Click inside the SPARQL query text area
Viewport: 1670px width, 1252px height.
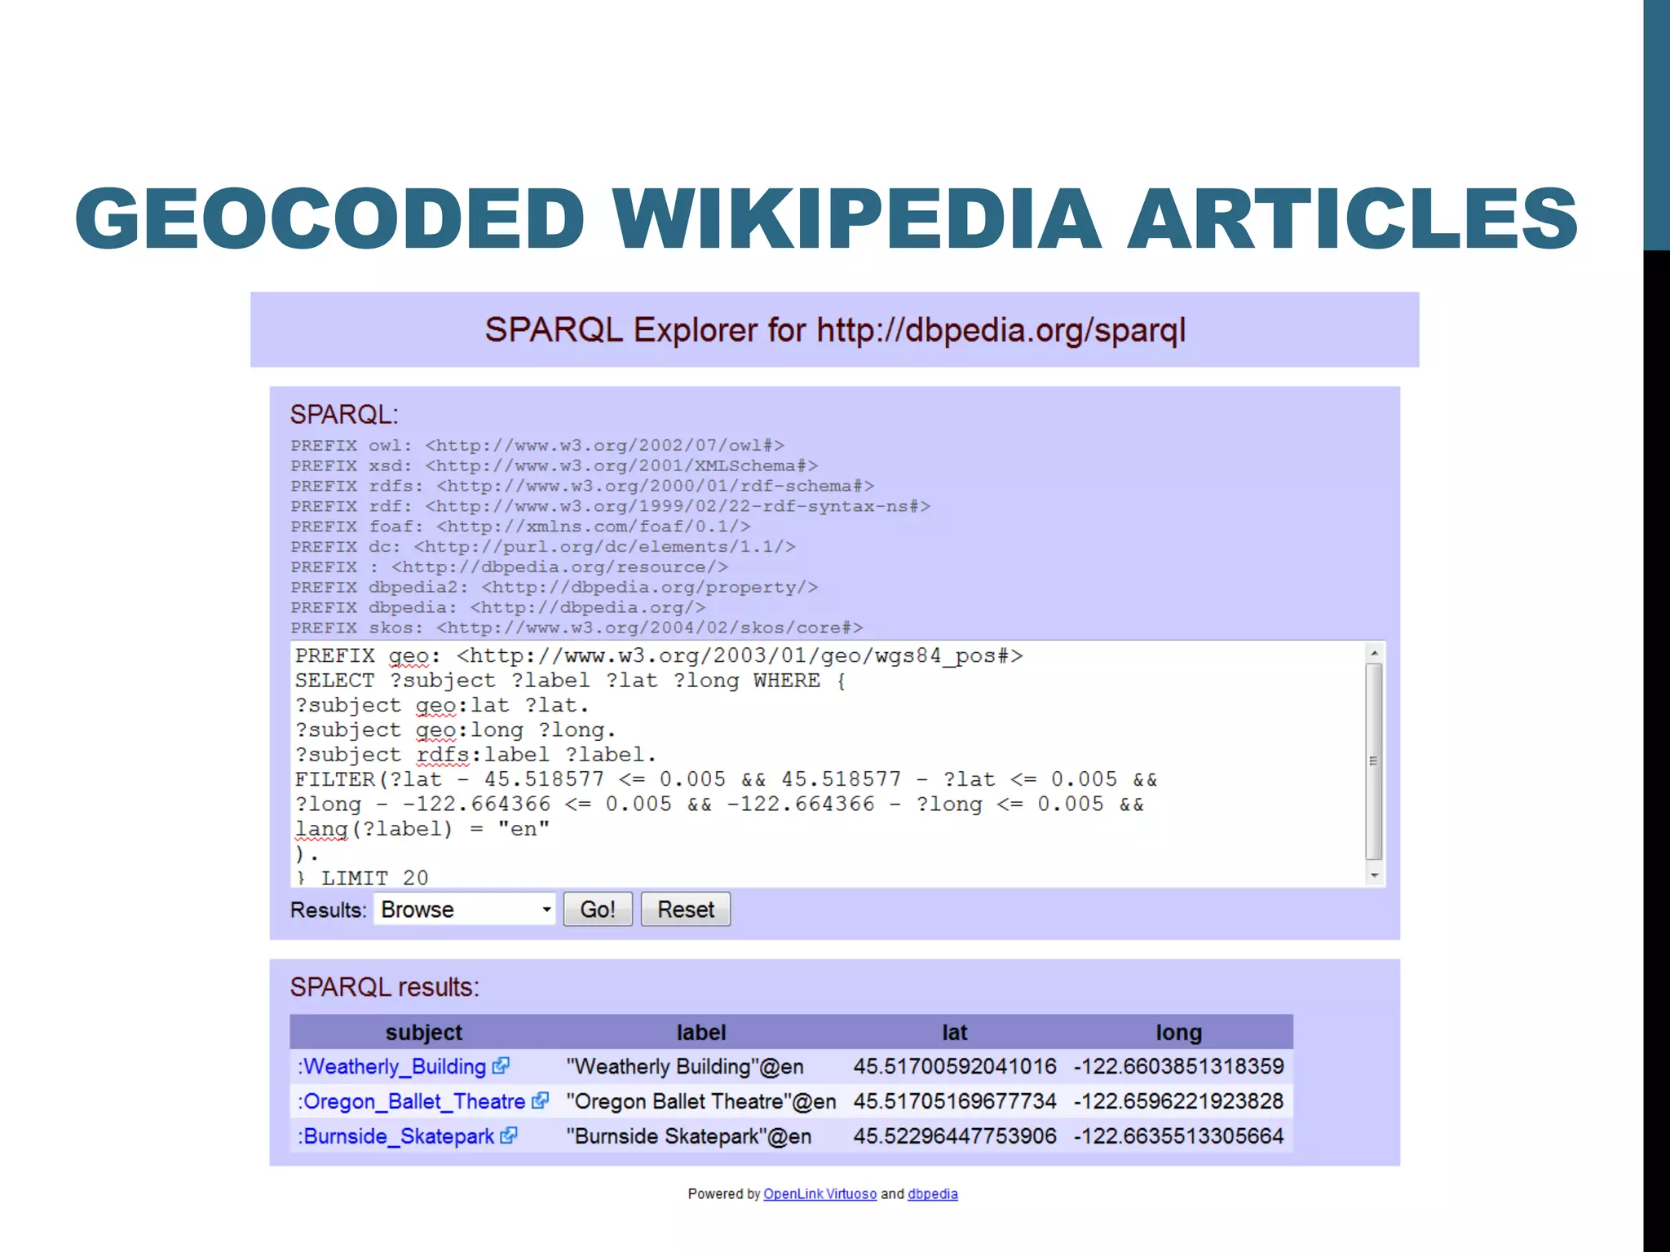click(828, 765)
